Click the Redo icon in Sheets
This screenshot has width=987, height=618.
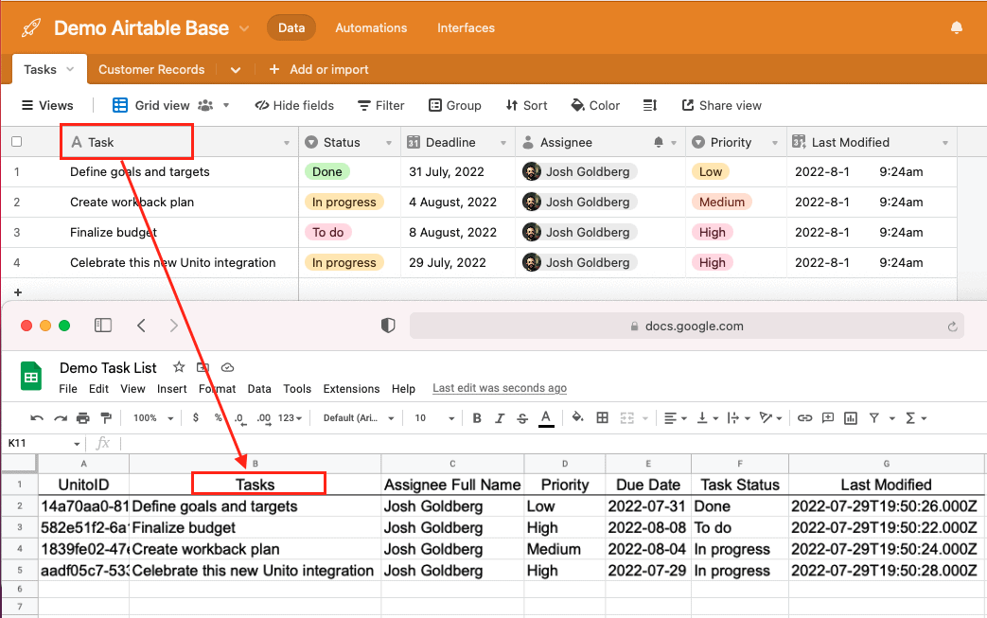[61, 418]
